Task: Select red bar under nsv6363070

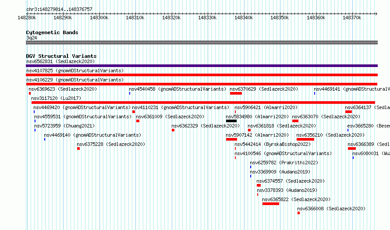Action: pos(295,121)
